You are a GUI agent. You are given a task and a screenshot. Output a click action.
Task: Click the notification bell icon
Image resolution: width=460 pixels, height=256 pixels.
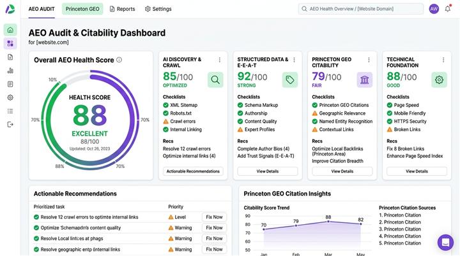[448, 9]
